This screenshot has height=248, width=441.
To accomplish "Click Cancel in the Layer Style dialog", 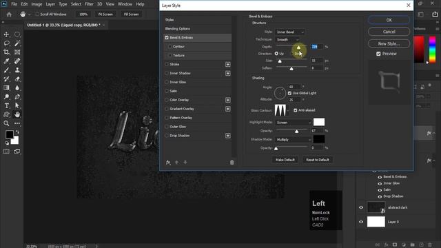I will [x=389, y=32].
